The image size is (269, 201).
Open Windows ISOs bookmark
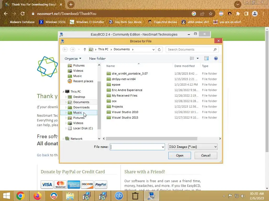tap(53, 22)
